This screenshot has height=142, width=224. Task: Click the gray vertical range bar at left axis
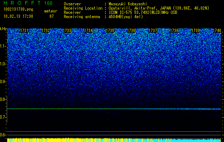point(7,109)
